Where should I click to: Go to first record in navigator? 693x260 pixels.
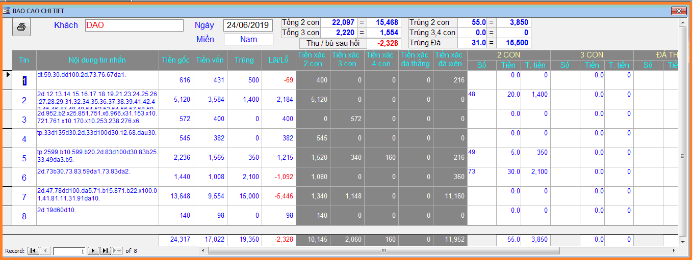coord(33,251)
